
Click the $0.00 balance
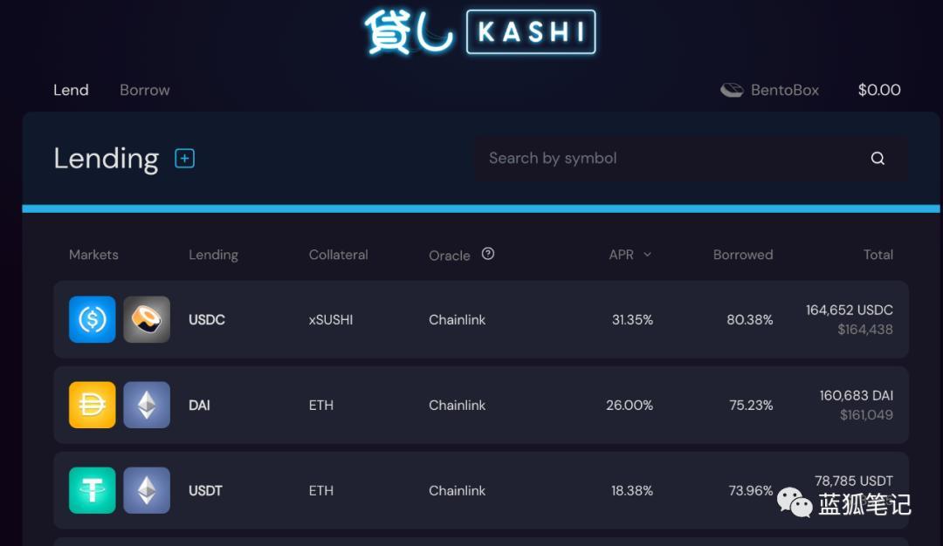coord(879,90)
